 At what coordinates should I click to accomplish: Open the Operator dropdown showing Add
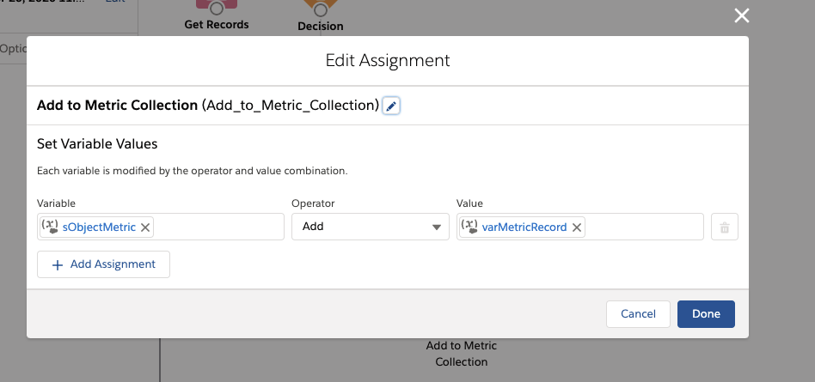[370, 227]
